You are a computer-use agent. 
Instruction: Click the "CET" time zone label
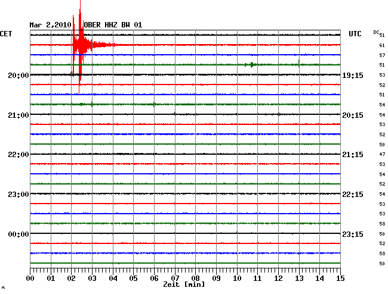pyautogui.click(x=6, y=34)
